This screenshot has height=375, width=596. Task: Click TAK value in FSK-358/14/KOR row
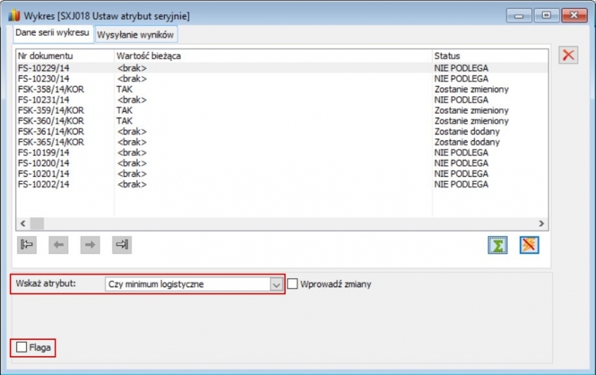coord(125,89)
